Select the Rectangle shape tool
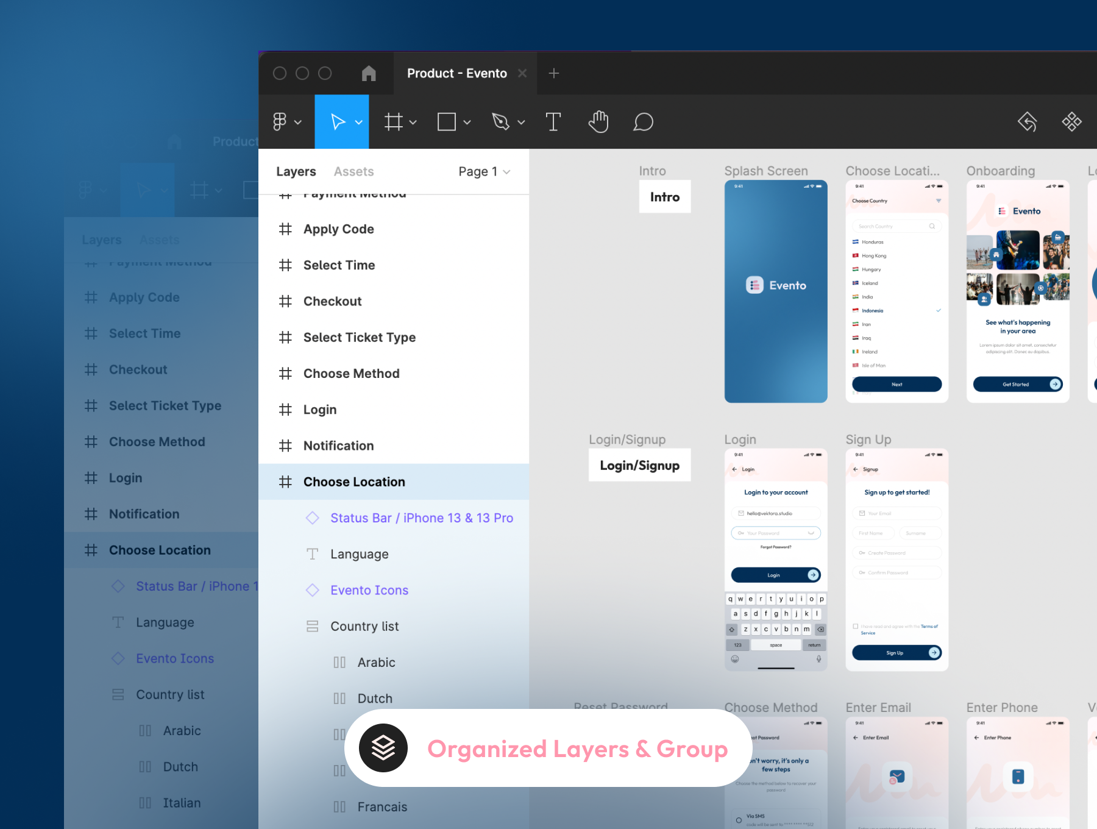1097x829 pixels. pos(447,122)
